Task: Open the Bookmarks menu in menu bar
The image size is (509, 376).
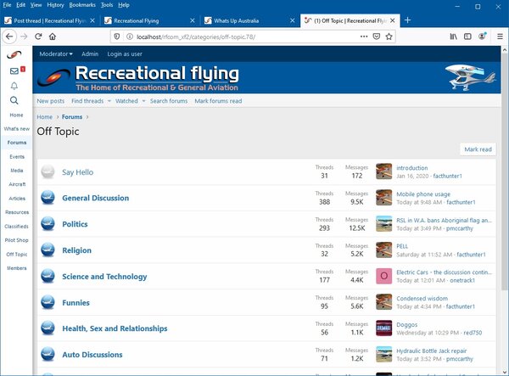Action: click(82, 5)
